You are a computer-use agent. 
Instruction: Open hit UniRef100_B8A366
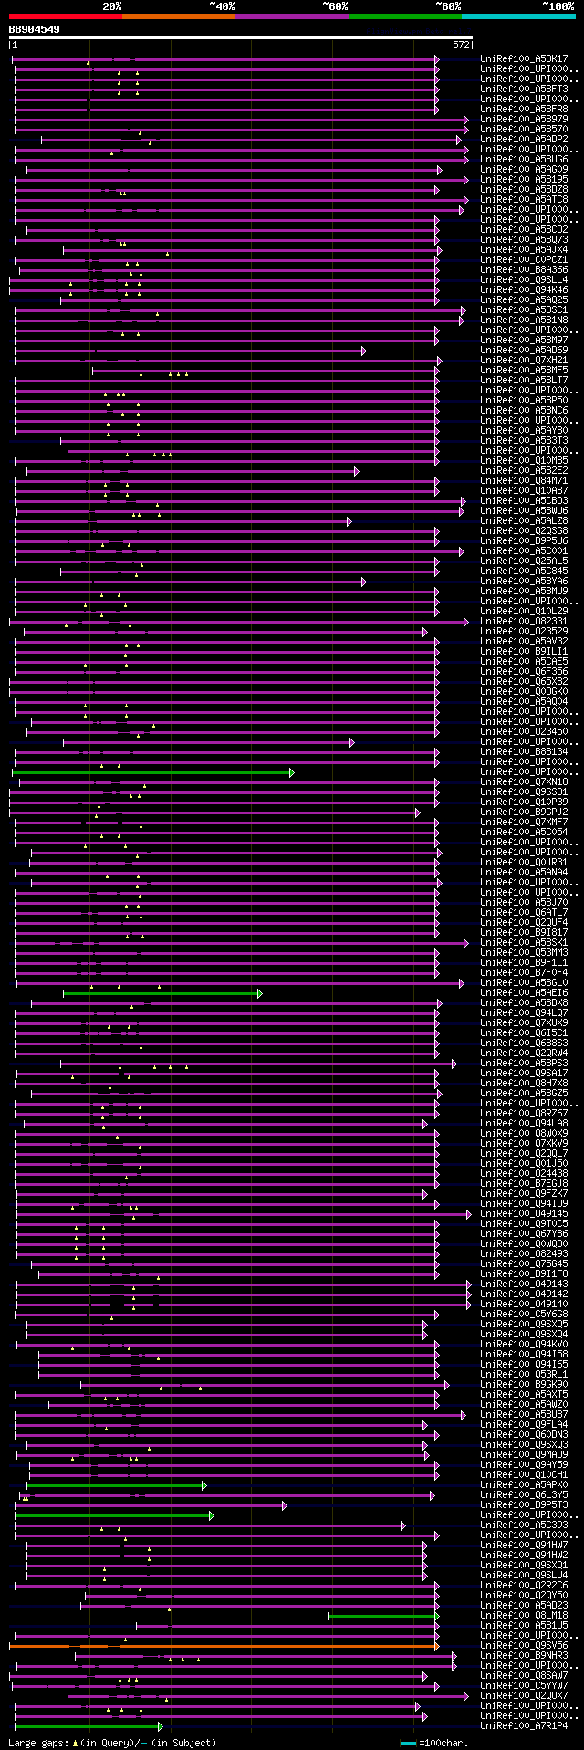(x=524, y=270)
